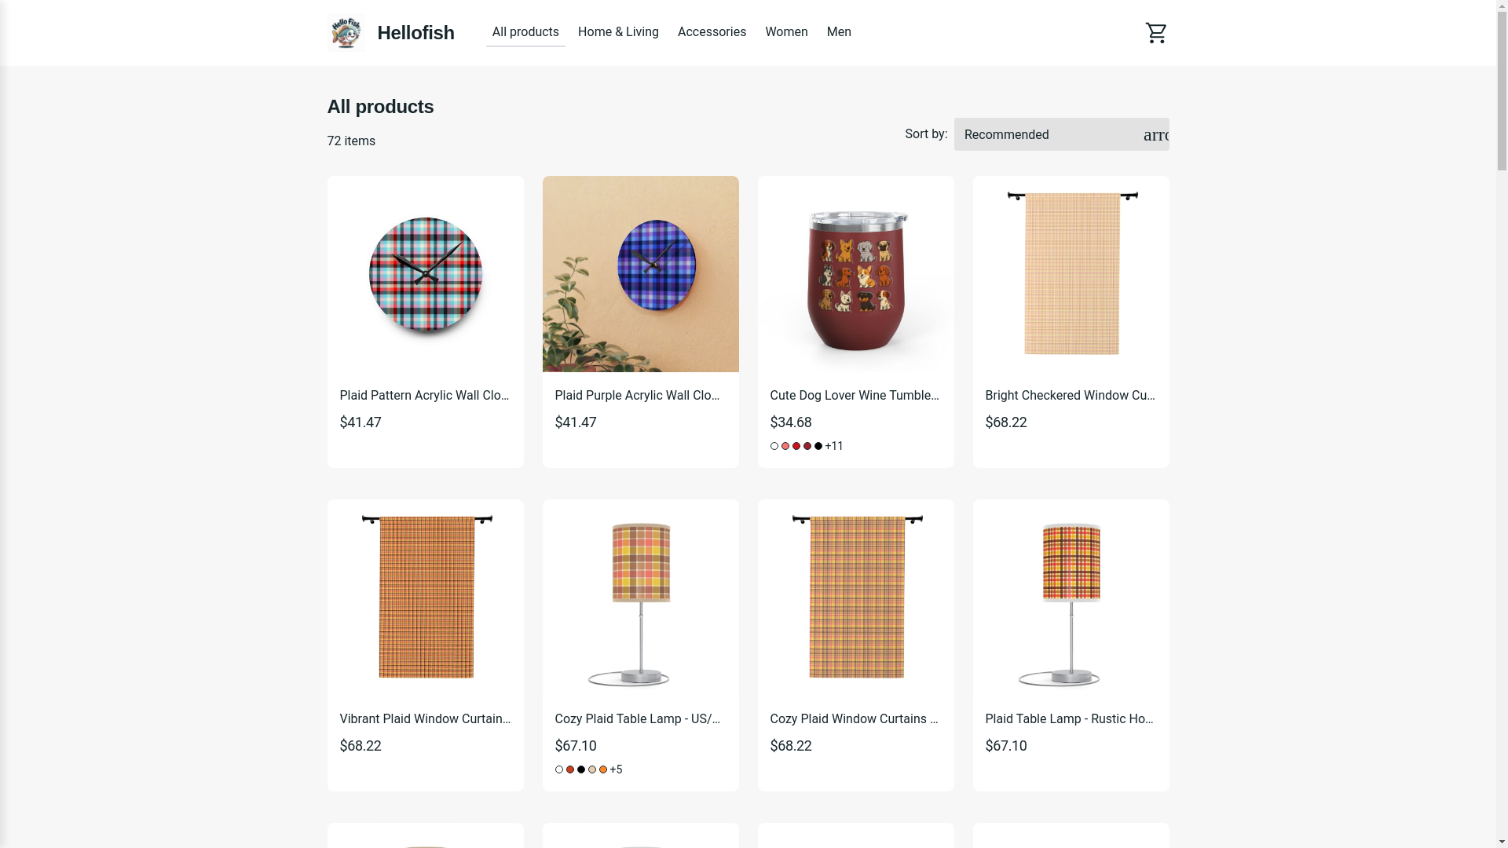The image size is (1508, 848).
Task: Click the Hellofish fish logo
Action: (x=346, y=33)
